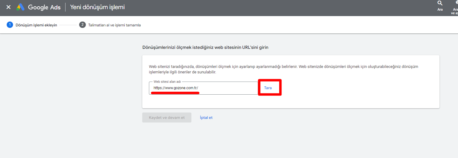Click the step 2 number circle
This screenshot has height=158, width=458.
82,25
